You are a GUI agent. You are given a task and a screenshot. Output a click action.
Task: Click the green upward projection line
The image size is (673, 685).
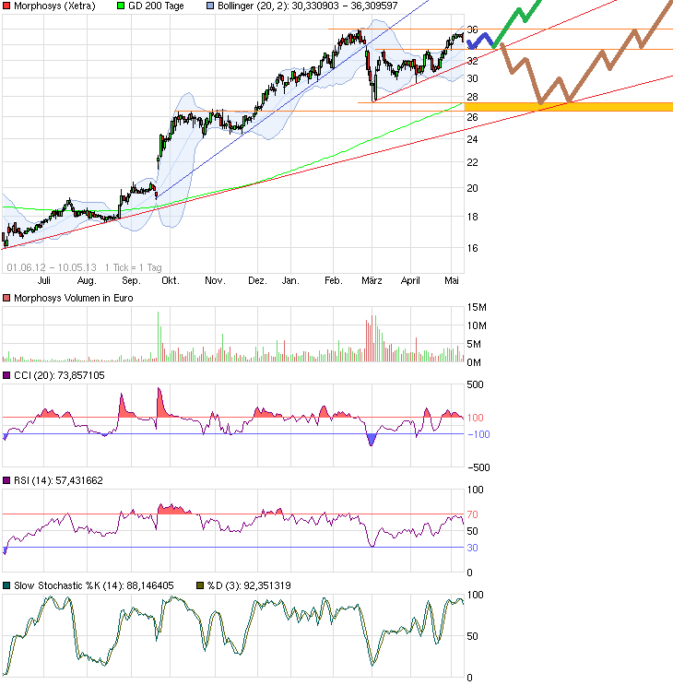pyautogui.click(x=519, y=16)
